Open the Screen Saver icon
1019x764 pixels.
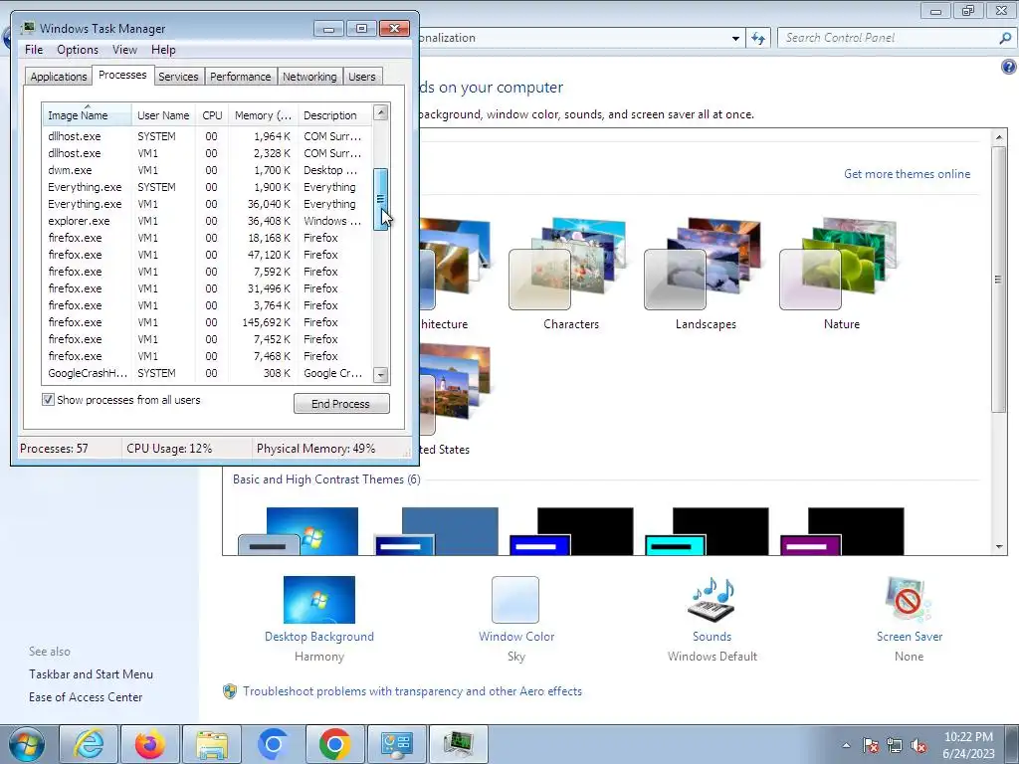[x=909, y=599]
